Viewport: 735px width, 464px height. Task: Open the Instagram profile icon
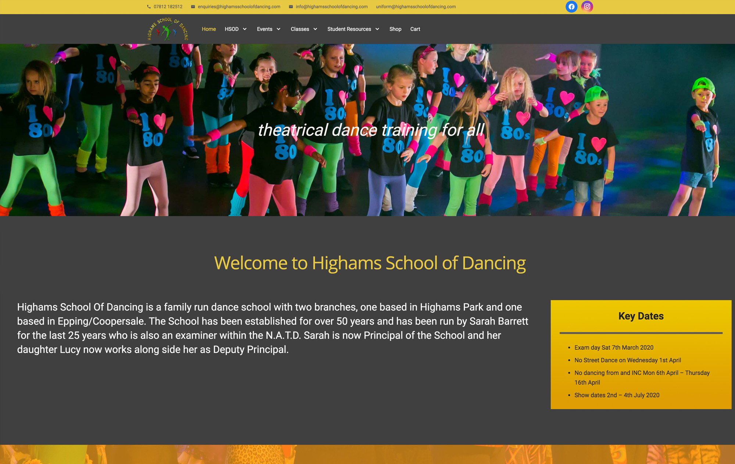[587, 7]
